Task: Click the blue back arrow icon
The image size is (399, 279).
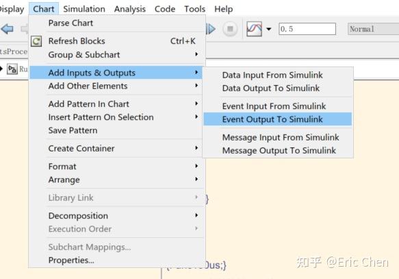Action: point(7,29)
